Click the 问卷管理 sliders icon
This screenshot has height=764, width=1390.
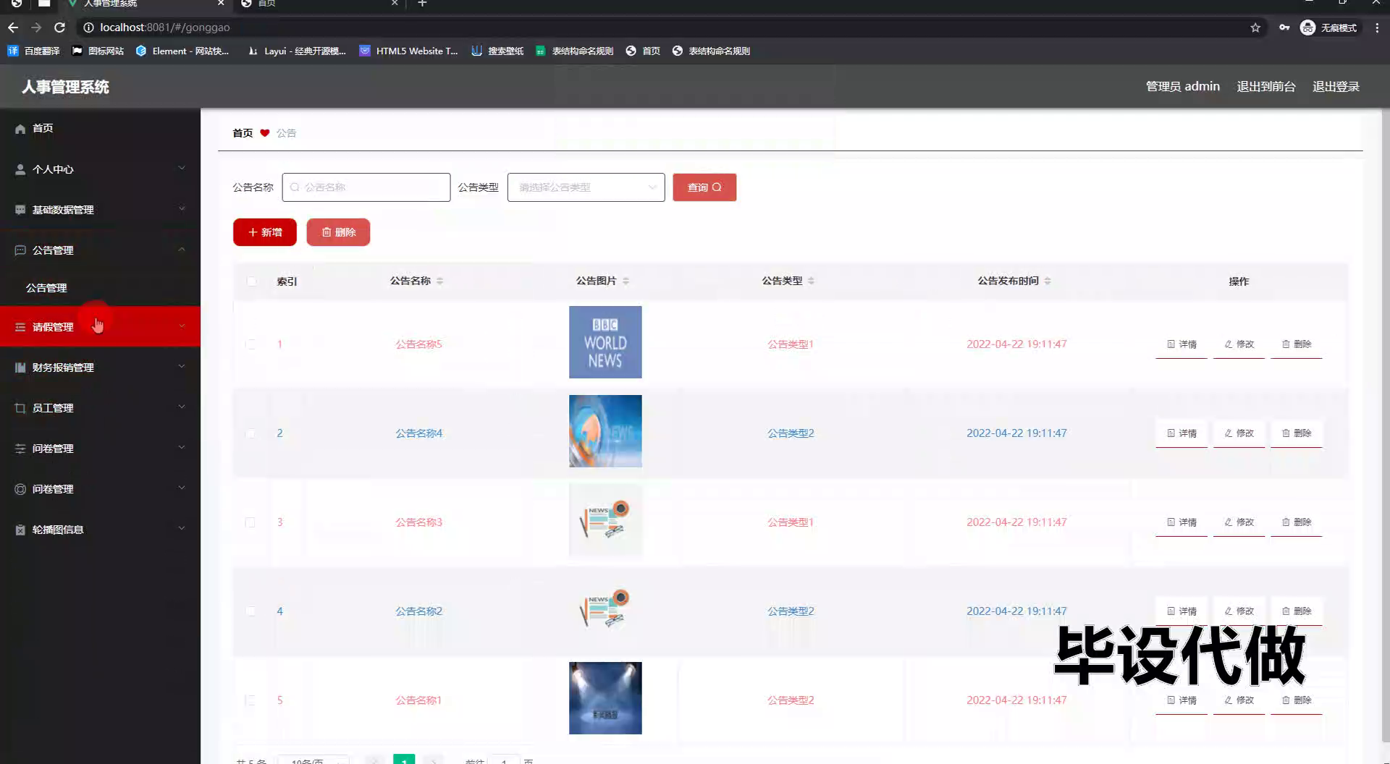(x=20, y=449)
